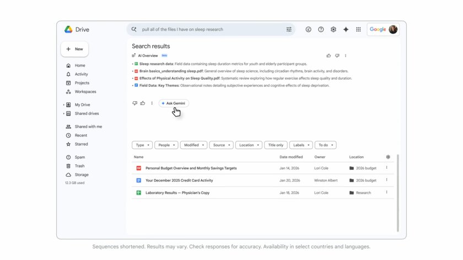Give thumbs down on AI Overview header
This screenshot has height=260, width=463.
337,56
